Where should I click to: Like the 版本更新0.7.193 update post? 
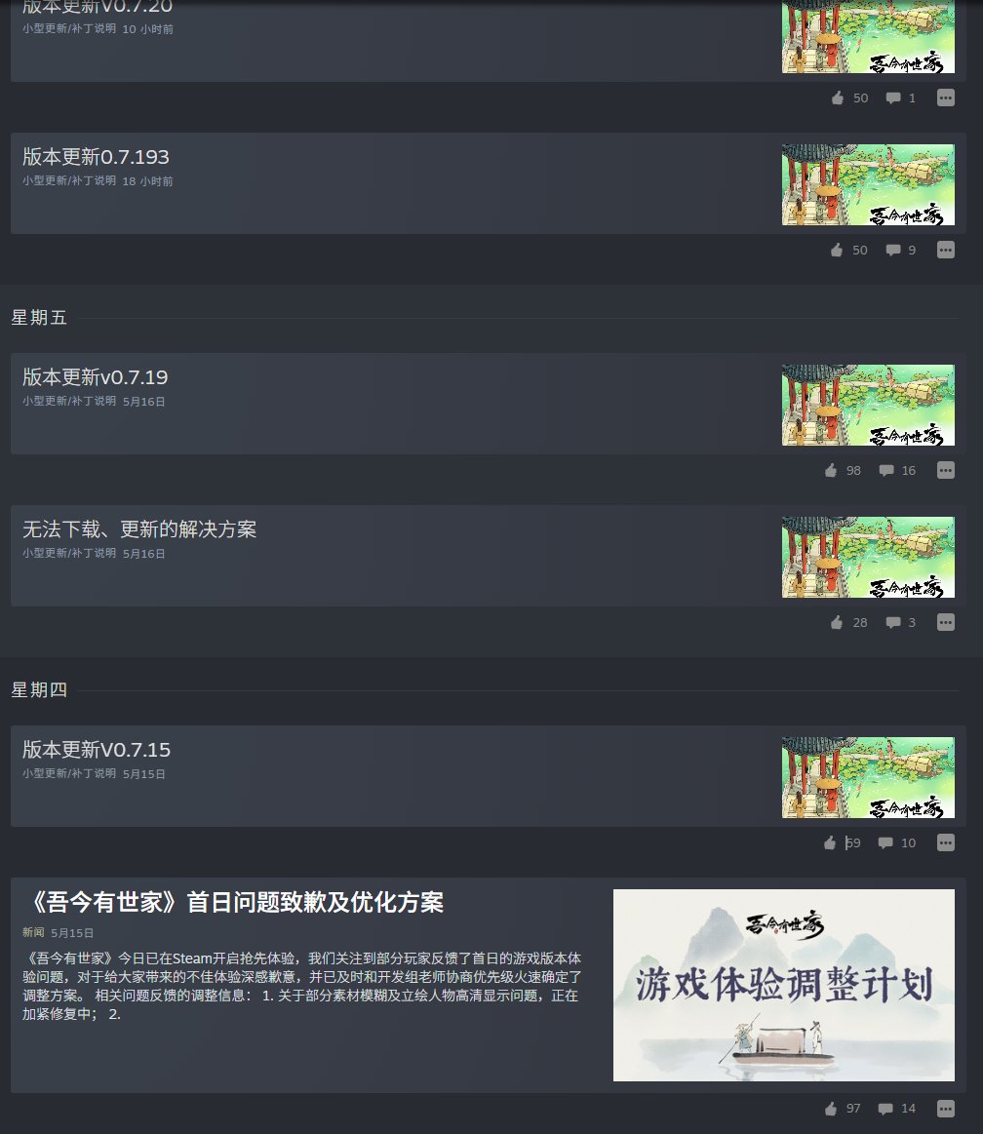(836, 250)
